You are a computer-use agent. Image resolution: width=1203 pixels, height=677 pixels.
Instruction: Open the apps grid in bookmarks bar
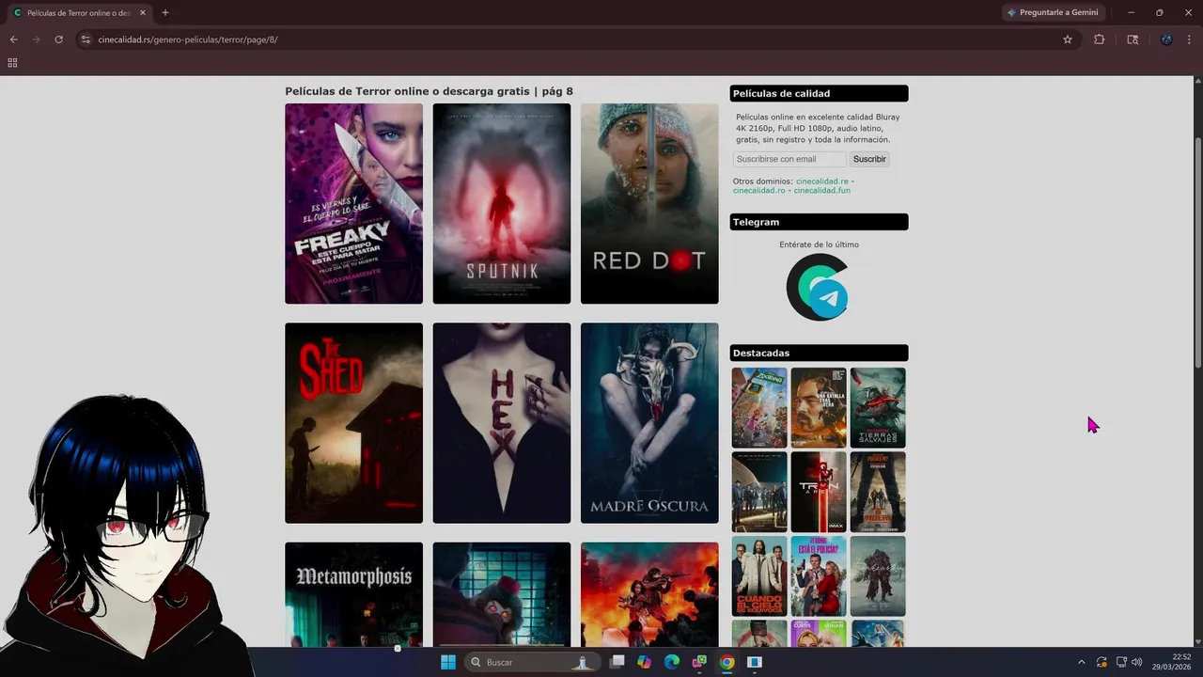[12, 63]
